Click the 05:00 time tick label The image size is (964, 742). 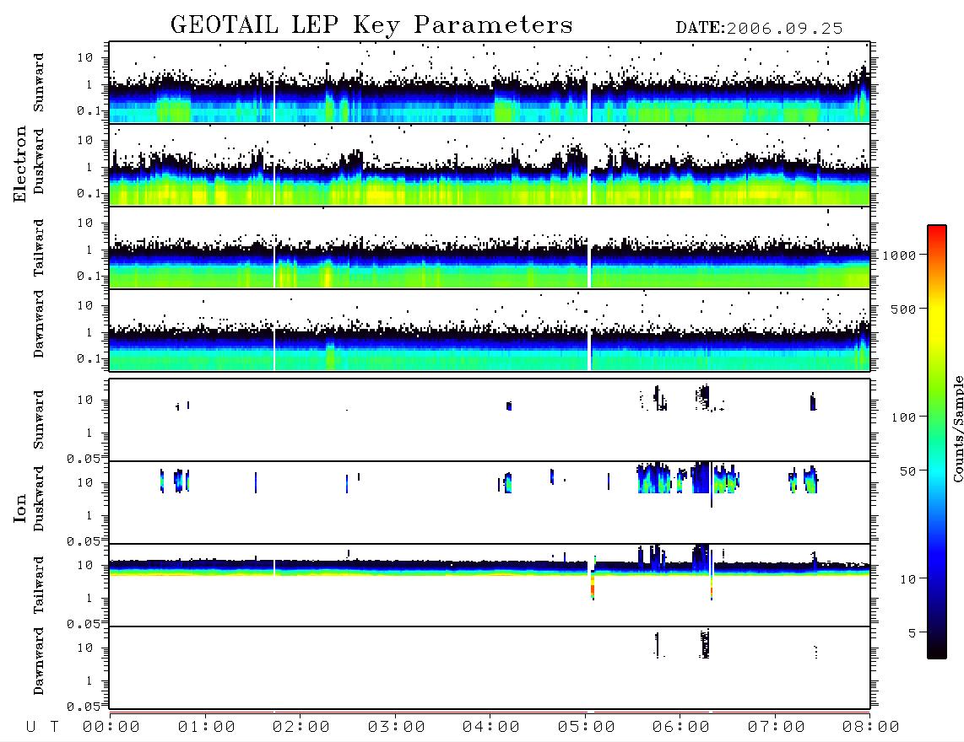587,728
